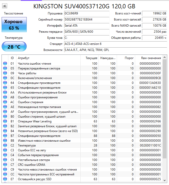
Task: Sort by the Атрибут column header
Action: [48, 58]
